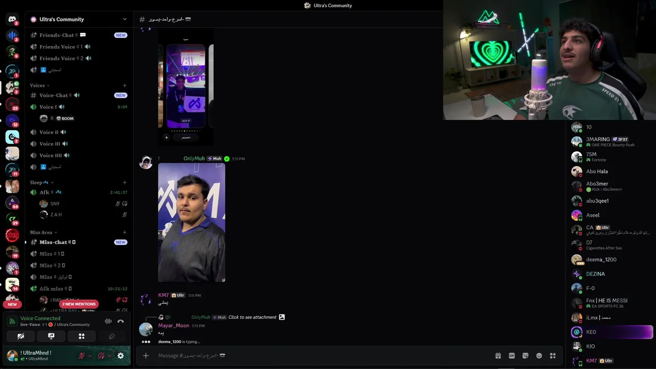Open member Aseel profile

(611, 215)
